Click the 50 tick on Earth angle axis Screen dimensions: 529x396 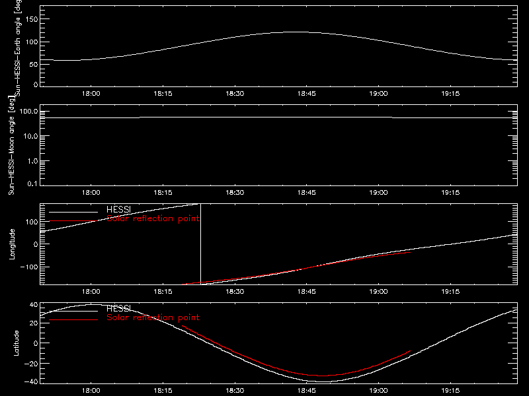34,64
